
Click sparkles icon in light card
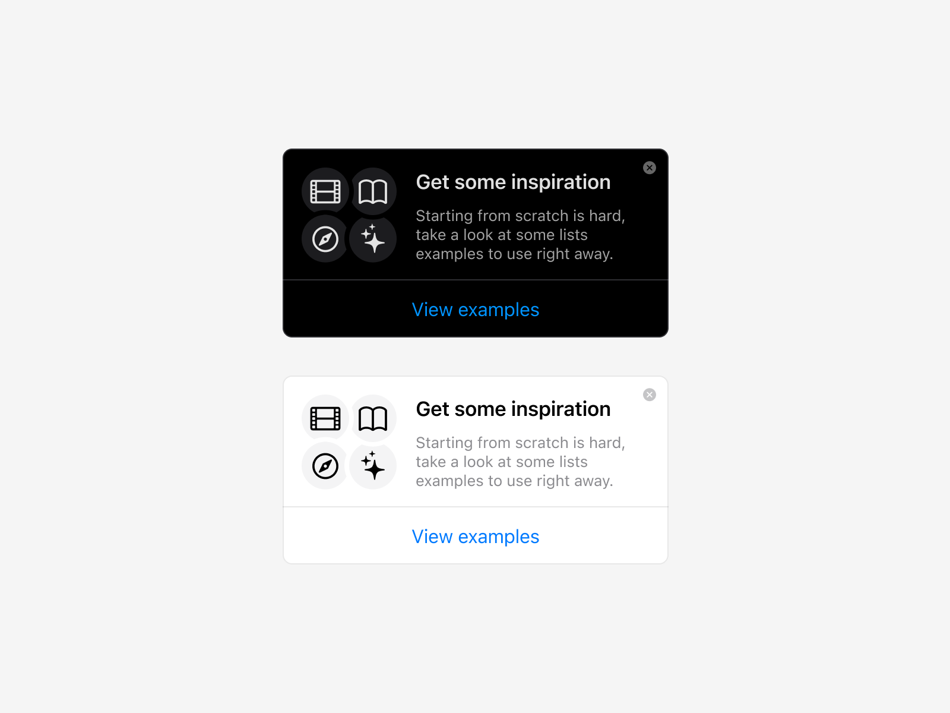click(373, 466)
